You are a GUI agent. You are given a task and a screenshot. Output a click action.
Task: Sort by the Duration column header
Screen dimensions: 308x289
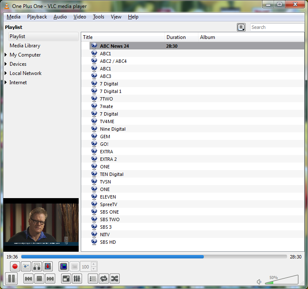(x=181, y=37)
